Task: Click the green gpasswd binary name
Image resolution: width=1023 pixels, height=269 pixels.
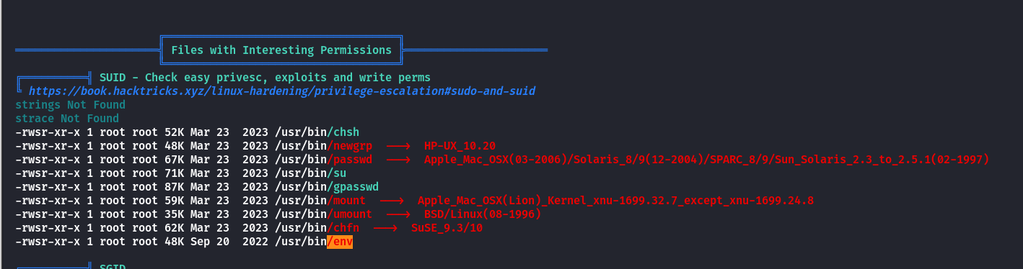Action: [x=353, y=187]
